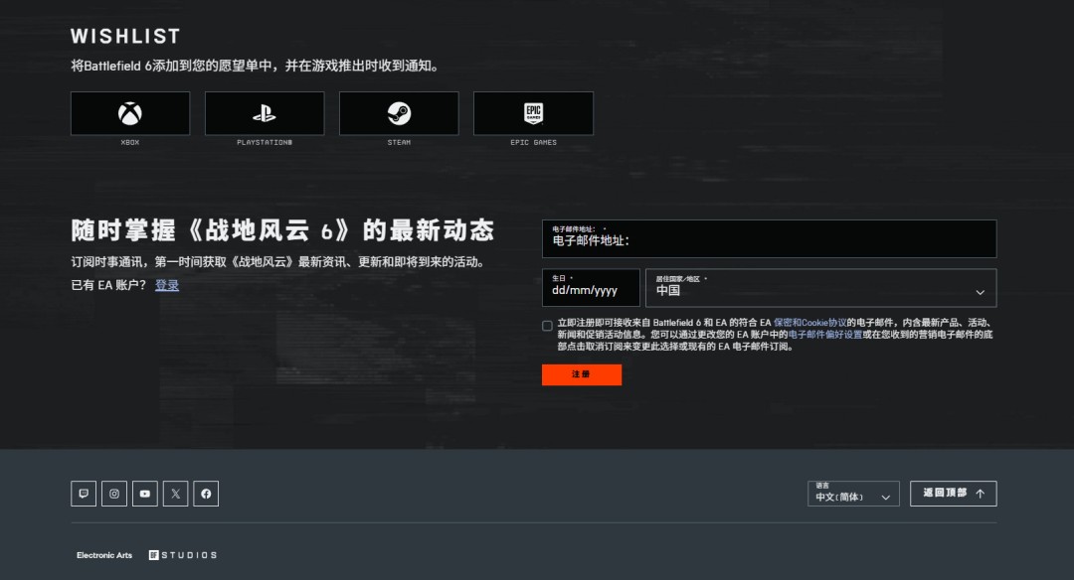The width and height of the screenshot is (1074, 580).
Task: Open the YouTube channel icon
Action: [144, 494]
